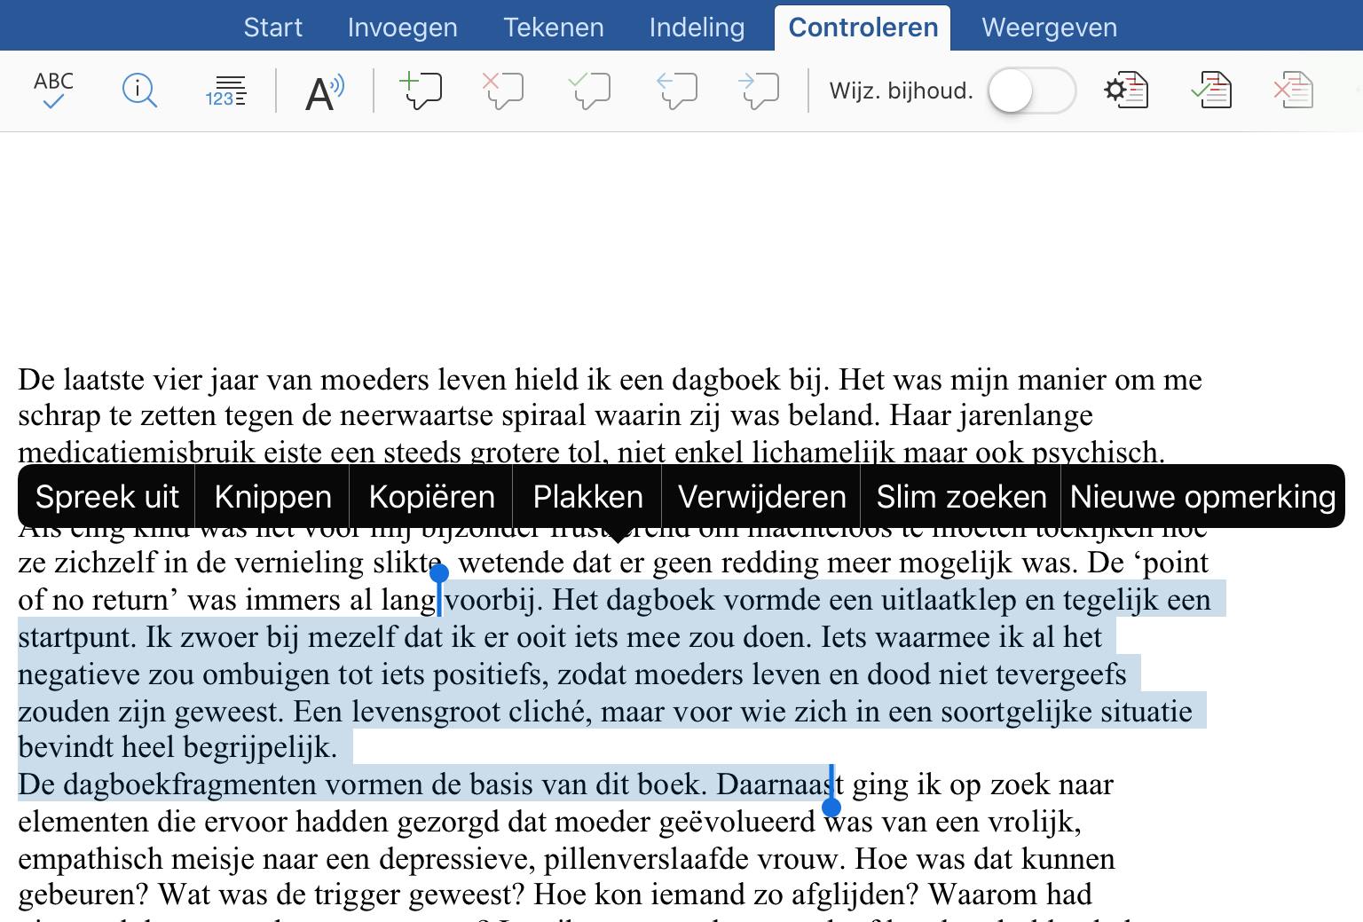This screenshot has width=1363, height=922.
Task: Resolve the active comment
Action: pos(590,90)
